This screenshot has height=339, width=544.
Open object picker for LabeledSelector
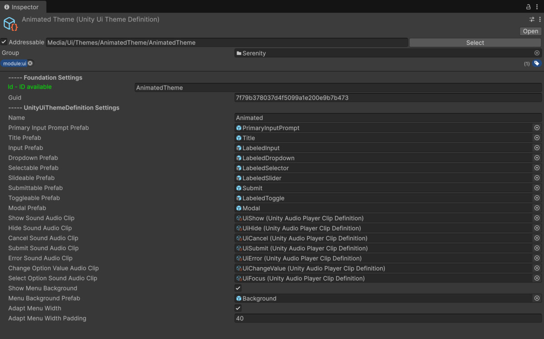click(537, 168)
